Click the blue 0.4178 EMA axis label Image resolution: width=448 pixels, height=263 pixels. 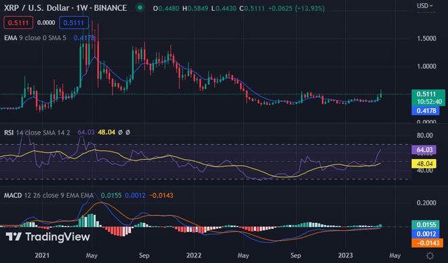pos(426,111)
